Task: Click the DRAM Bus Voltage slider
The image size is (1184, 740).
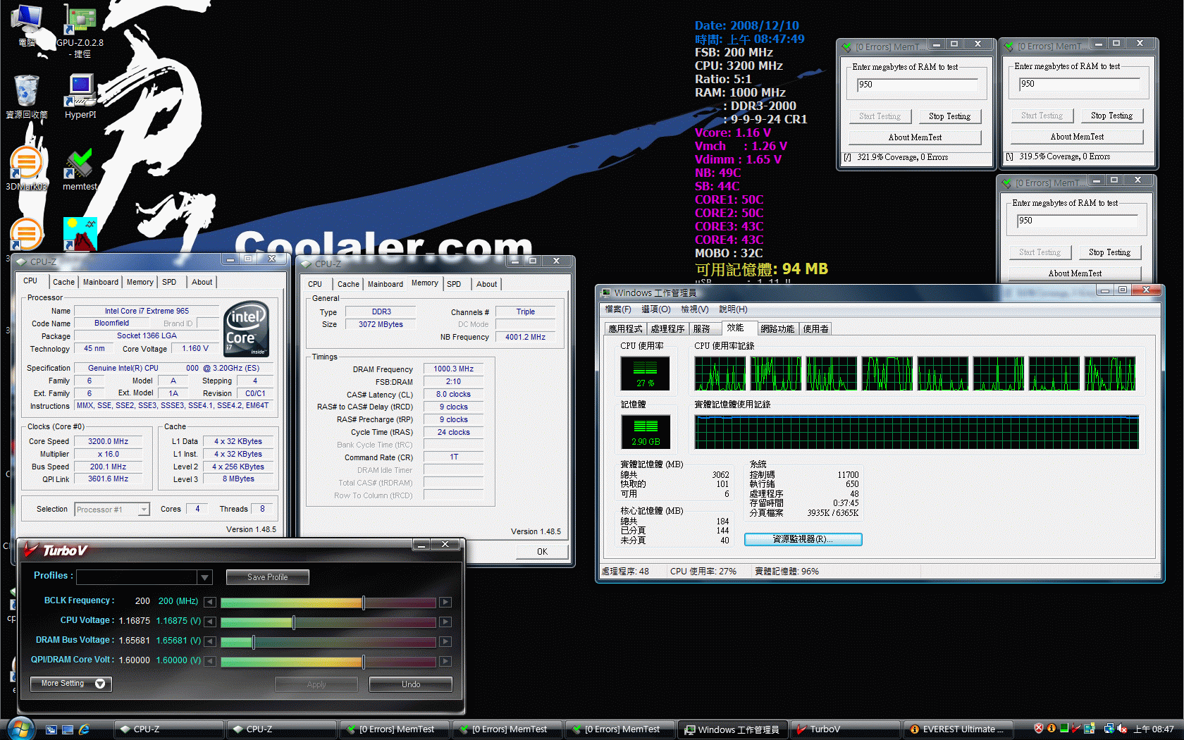Action: click(328, 641)
